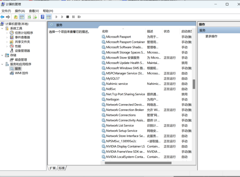Viewport: 240px width, 177px height.
Task: Open Help via blue question mark icon
Action: pos(43,17)
